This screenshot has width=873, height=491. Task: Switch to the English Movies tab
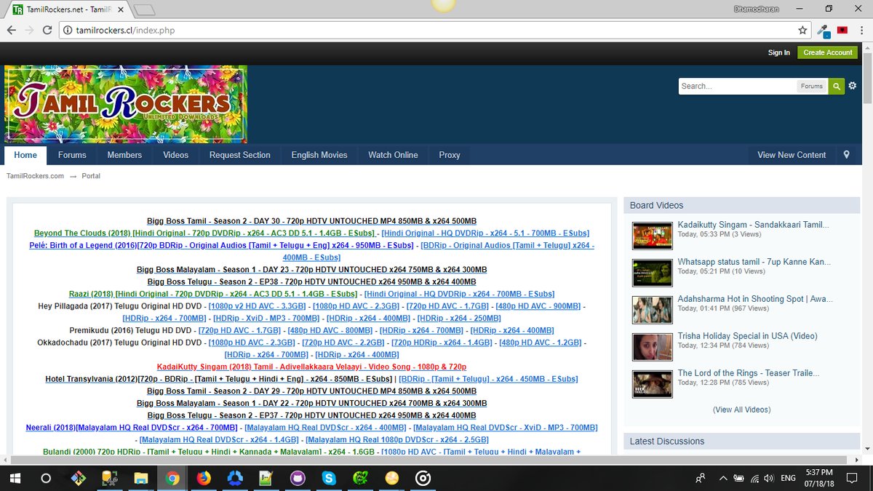coord(319,154)
